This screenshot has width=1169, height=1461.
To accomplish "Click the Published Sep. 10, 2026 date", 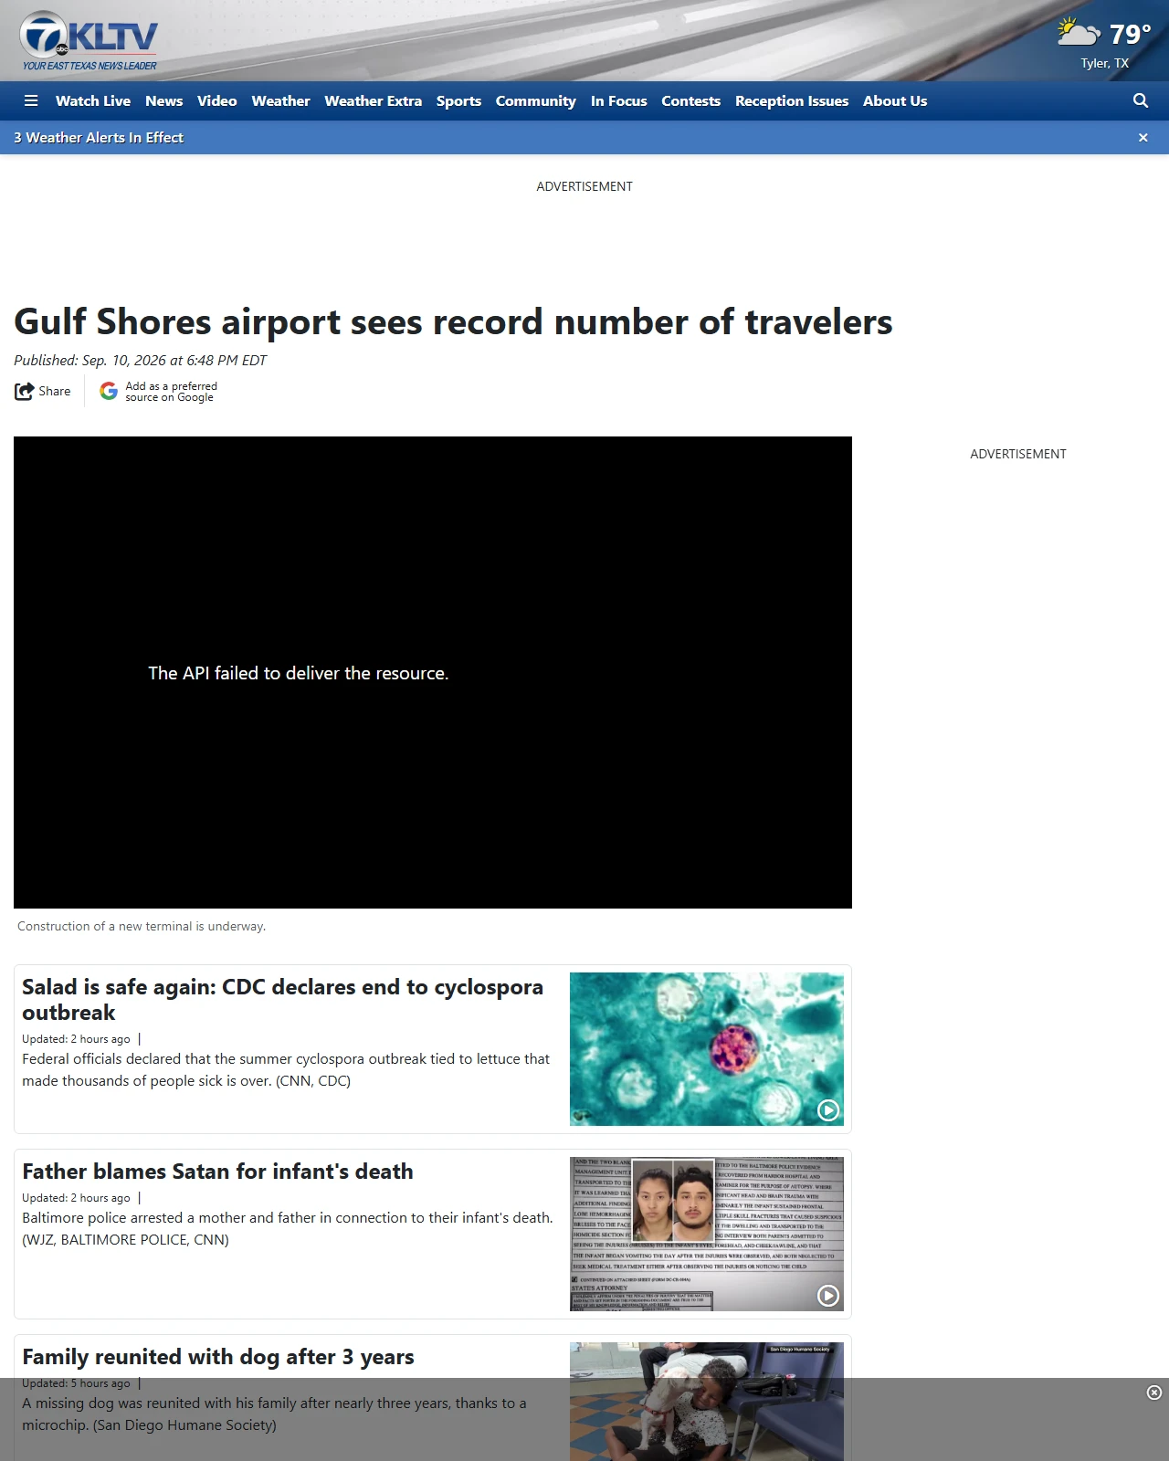I will [140, 361].
